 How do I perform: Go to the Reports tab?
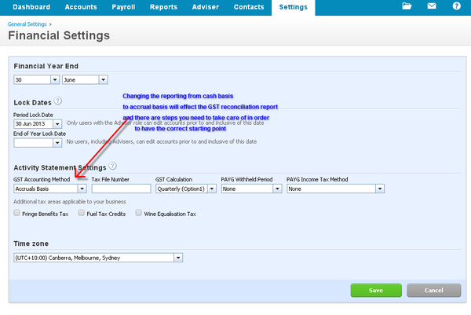[163, 7]
